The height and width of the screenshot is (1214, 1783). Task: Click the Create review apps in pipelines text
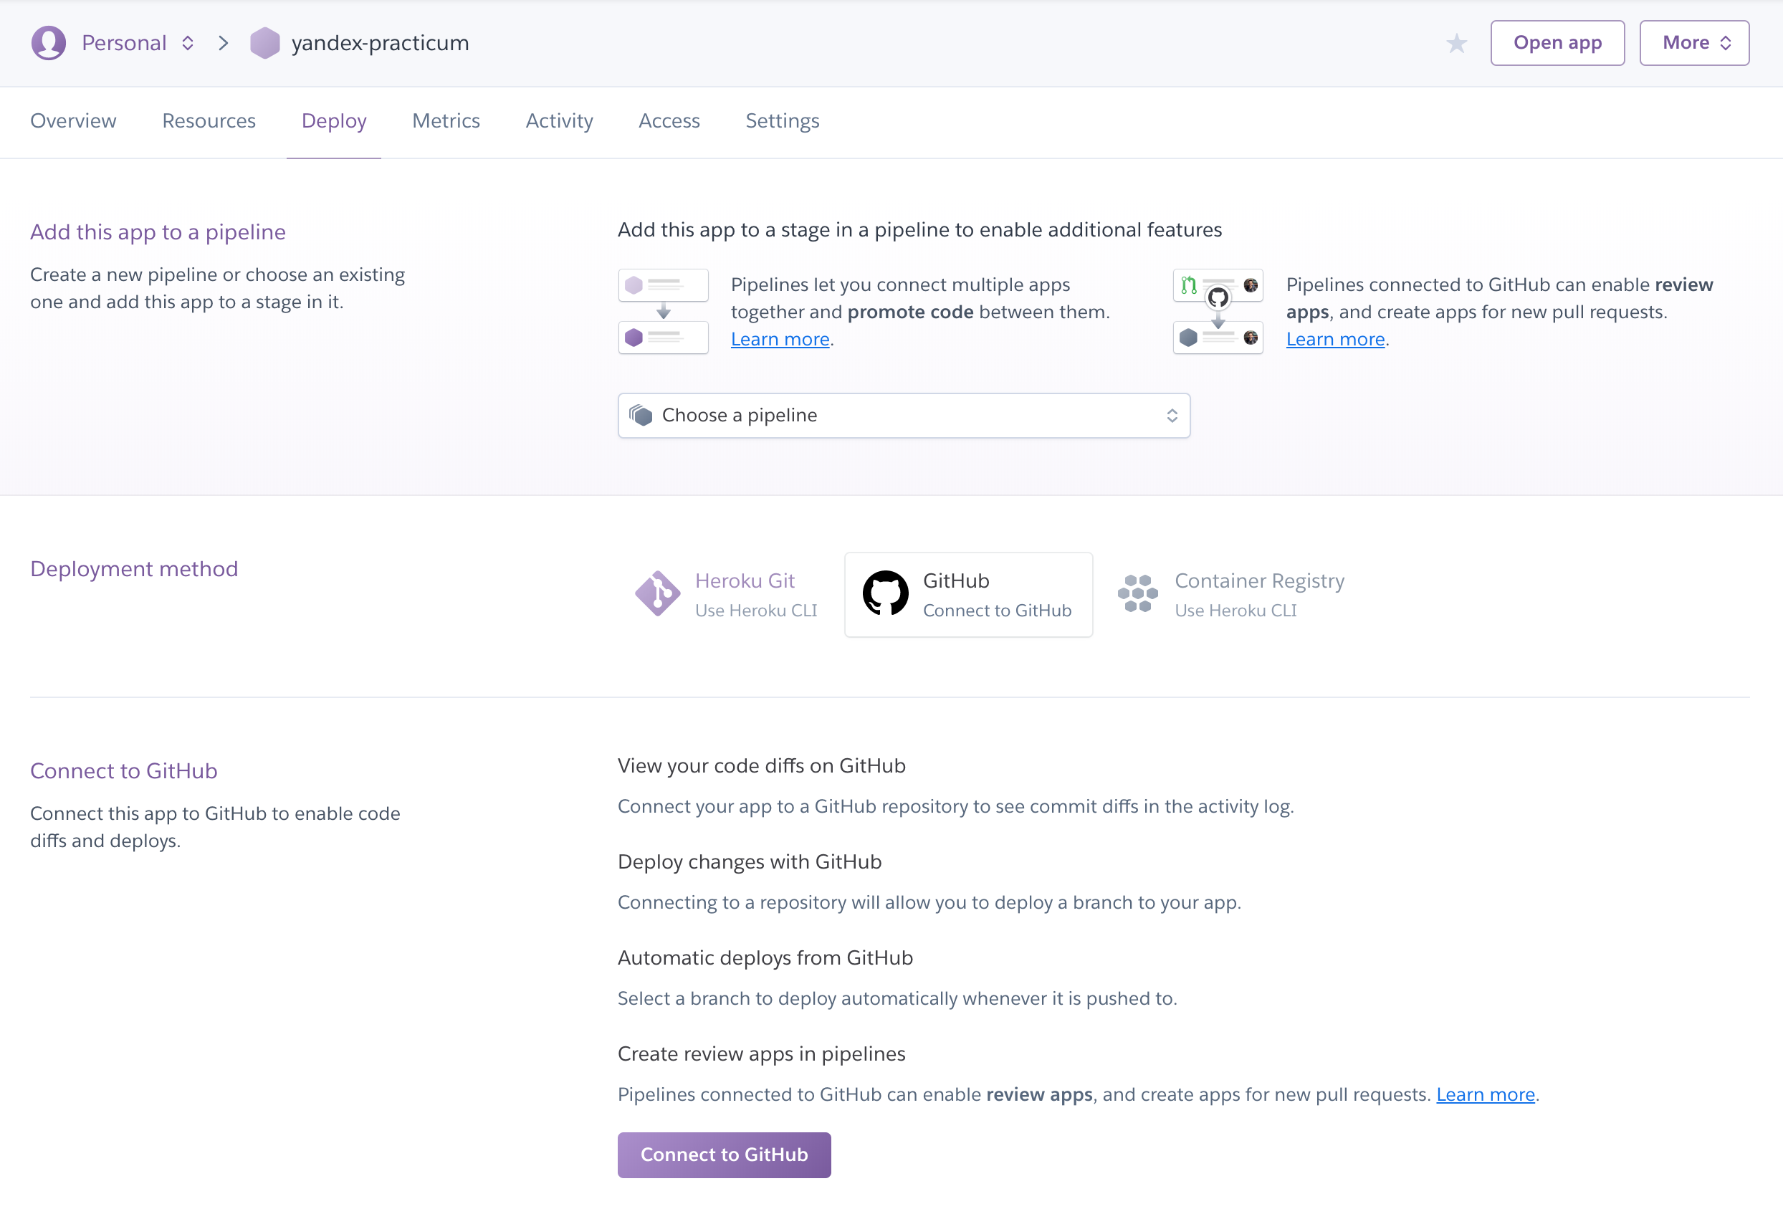tap(762, 1053)
